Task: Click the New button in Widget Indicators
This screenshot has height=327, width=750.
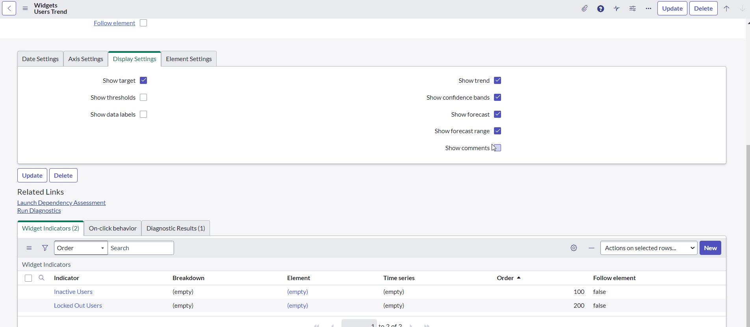Action: (710, 248)
